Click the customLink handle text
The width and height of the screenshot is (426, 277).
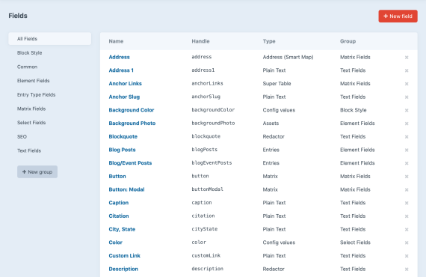coord(206,256)
